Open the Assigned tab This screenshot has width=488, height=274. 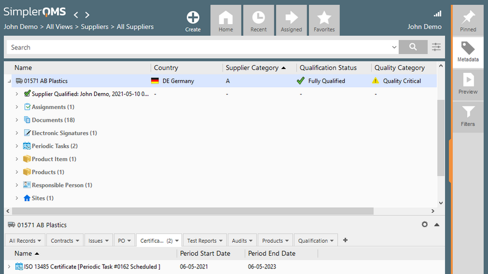(x=291, y=20)
